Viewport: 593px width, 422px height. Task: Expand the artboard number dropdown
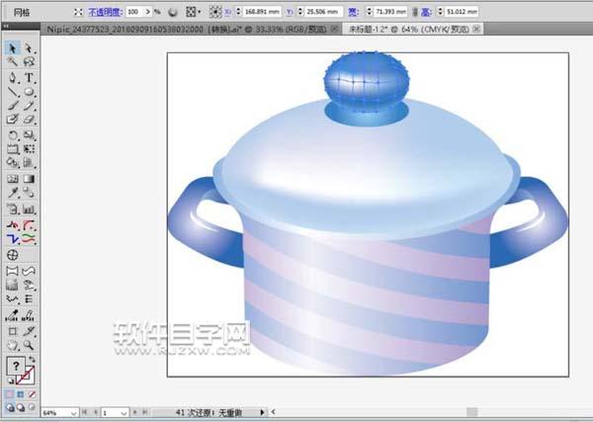(x=125, y=411)
